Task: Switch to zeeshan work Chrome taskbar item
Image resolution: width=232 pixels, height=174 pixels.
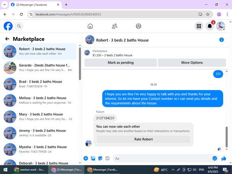Action: point(29,170)
